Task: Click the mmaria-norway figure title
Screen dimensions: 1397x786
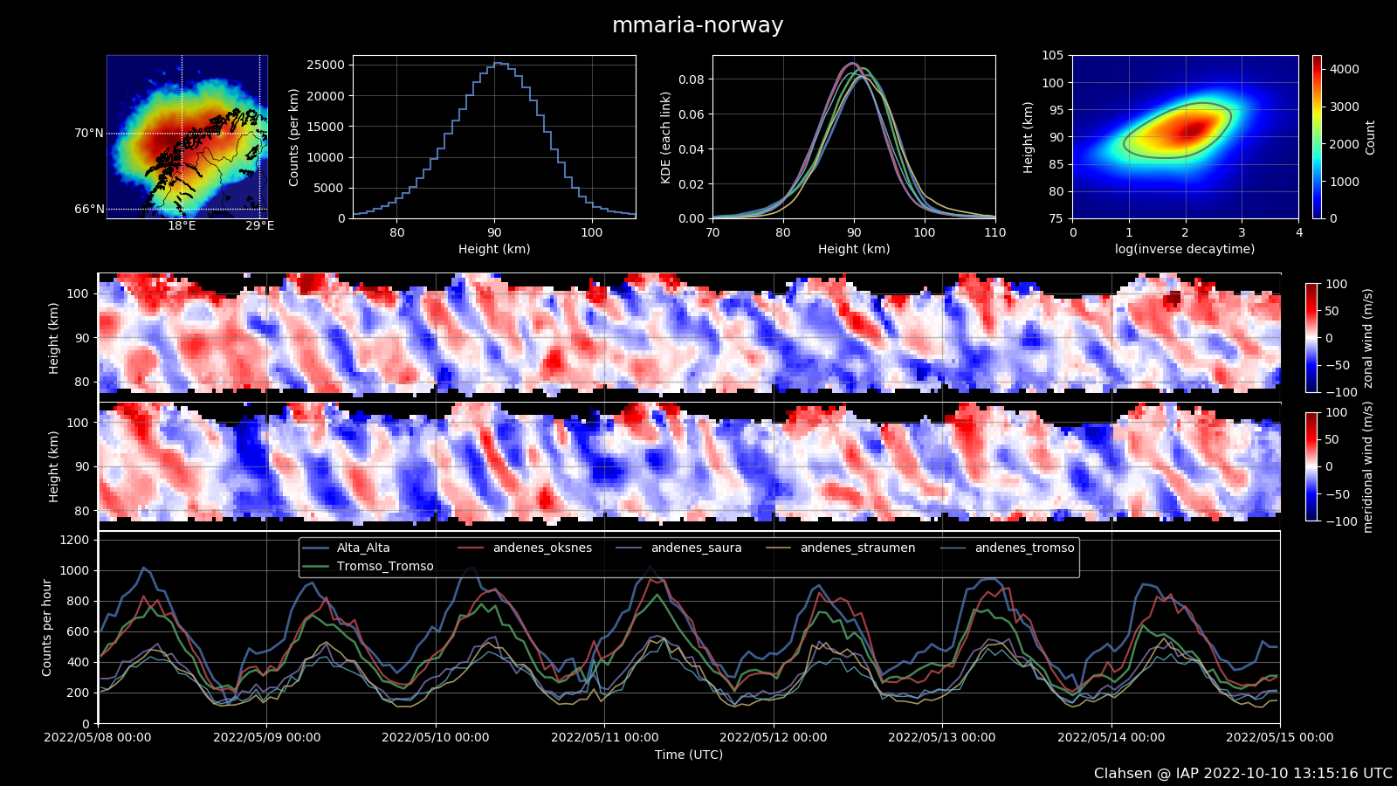Action: (698, 25)
